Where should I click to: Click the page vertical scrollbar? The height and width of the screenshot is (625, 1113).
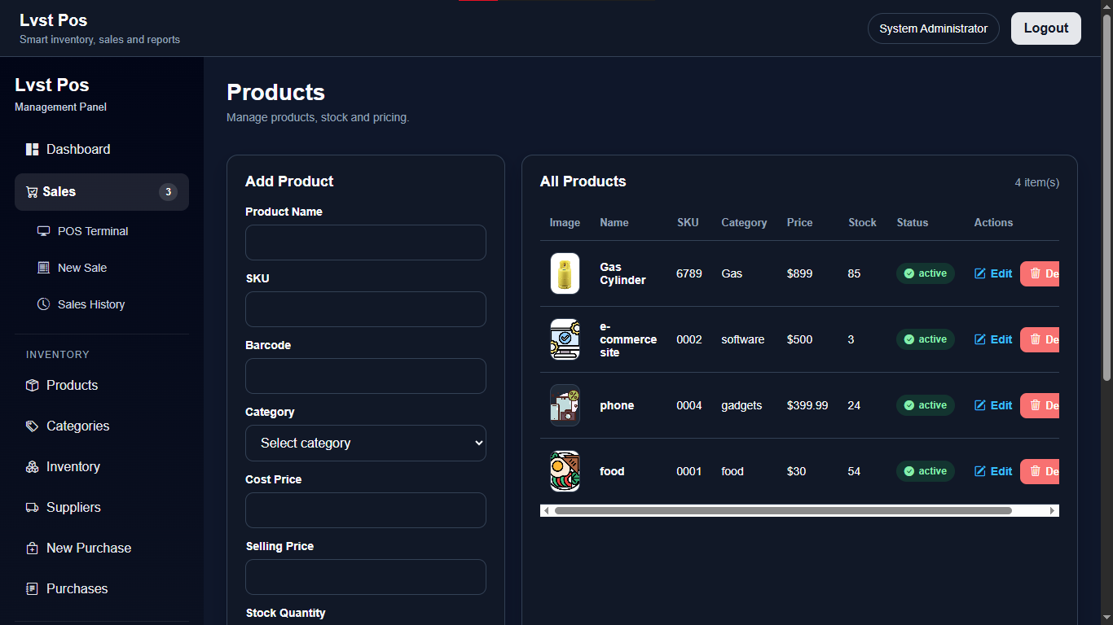point(1106,197)
